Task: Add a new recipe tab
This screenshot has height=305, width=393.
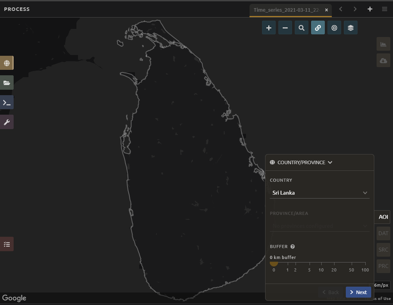Action: (370, 9)
